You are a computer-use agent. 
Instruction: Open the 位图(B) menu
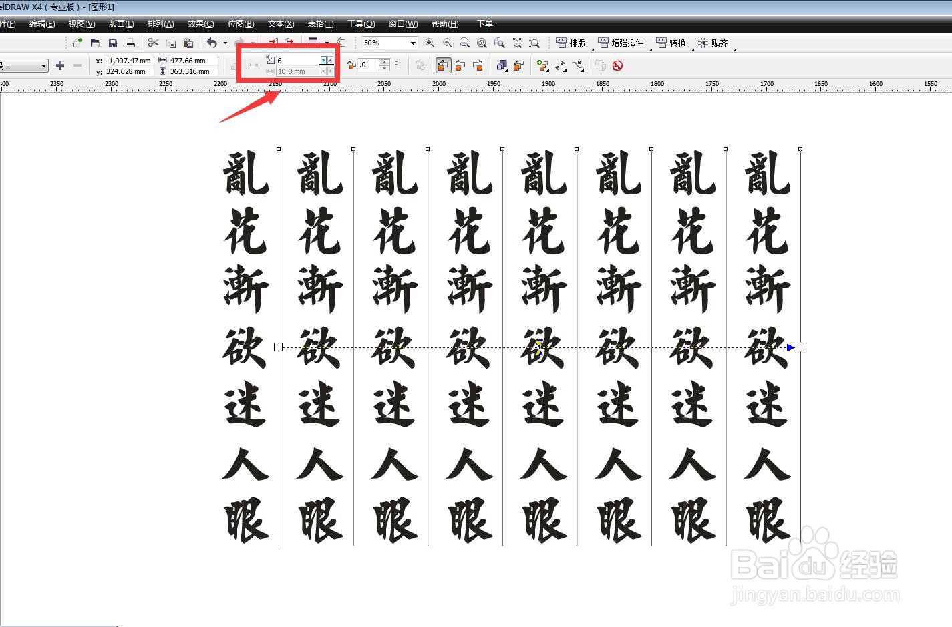tap(241, 23)
